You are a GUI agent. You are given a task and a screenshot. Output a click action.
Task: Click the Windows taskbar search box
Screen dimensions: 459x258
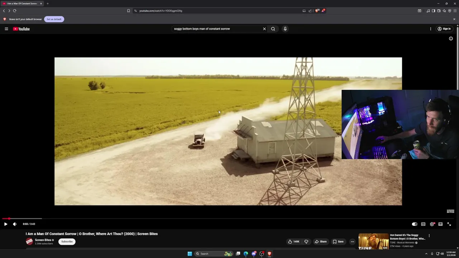pos(214,254)
